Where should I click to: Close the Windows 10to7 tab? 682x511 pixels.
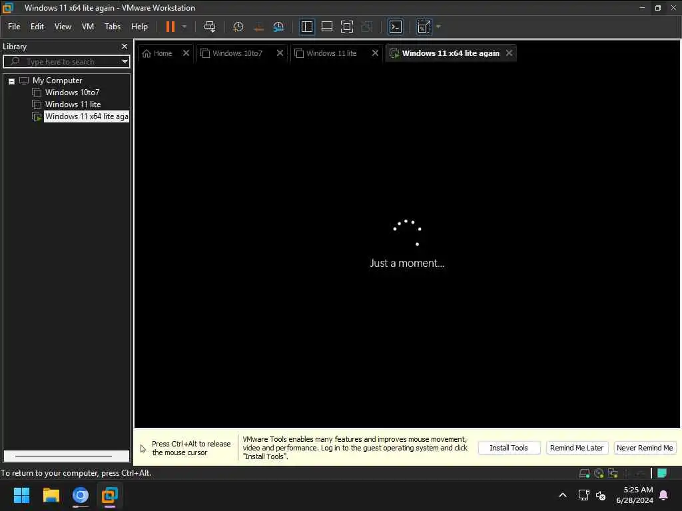click(280, 53)
